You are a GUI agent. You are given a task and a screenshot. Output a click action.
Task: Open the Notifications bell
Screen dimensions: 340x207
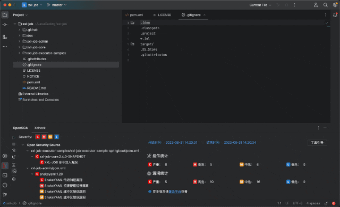[x=335, y=15]
